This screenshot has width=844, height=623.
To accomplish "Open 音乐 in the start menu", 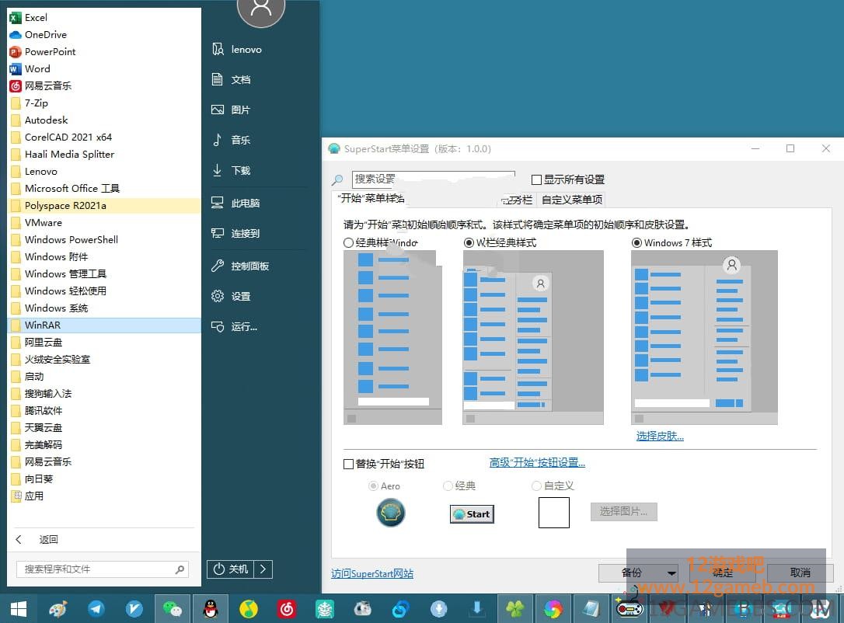I will coord(232,140).
